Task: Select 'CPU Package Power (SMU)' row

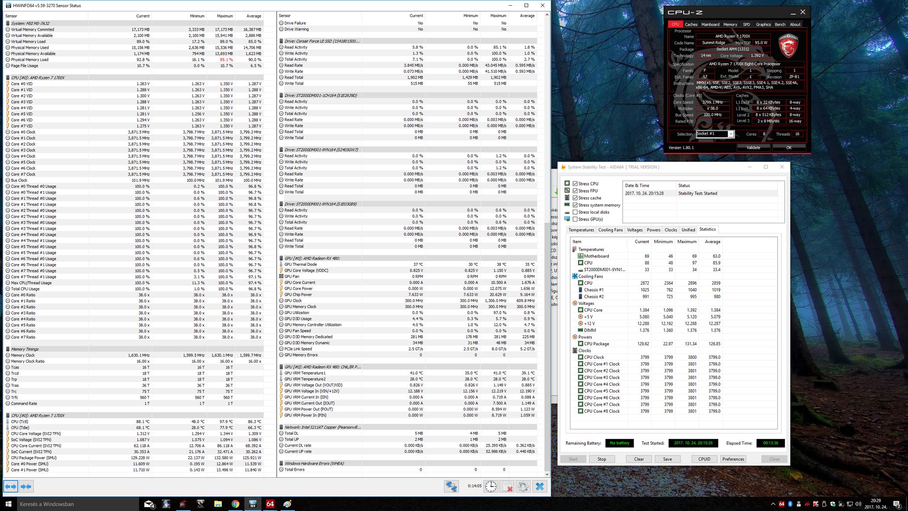Action: point(134,458)
